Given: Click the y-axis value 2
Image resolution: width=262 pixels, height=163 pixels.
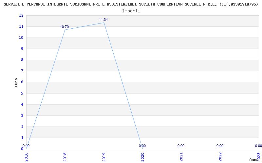Looking at the screenshot, I should pyautogui.click(x=22, y=126).
